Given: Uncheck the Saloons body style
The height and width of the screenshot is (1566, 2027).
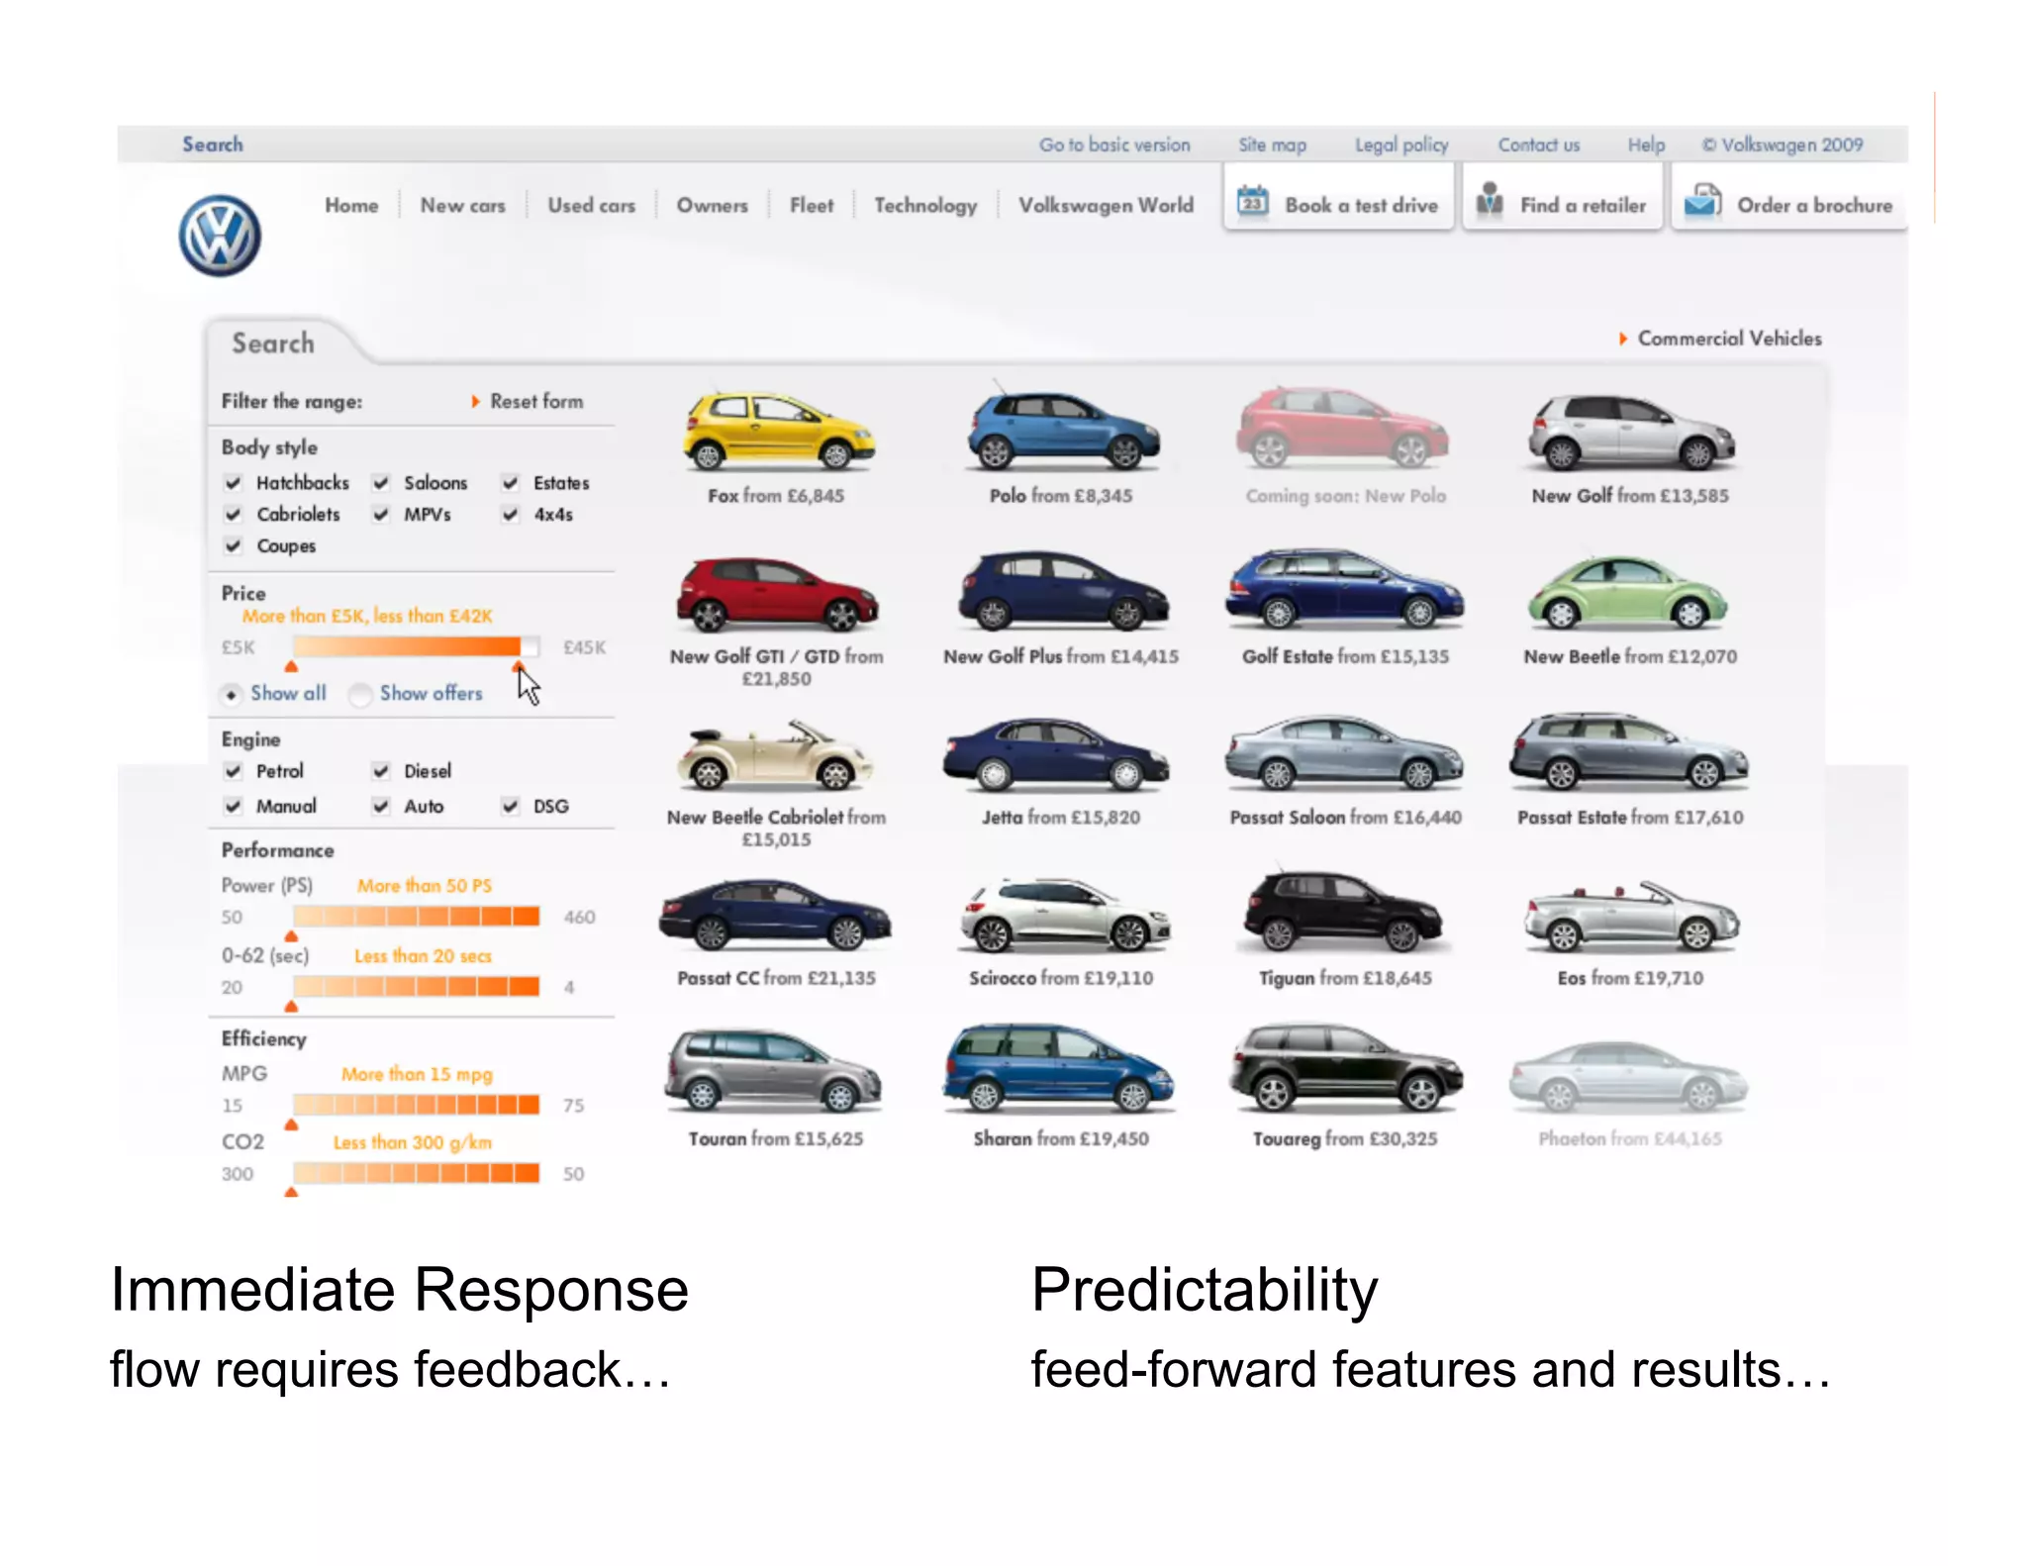Looking at the screenshot, I should (381, 483).
